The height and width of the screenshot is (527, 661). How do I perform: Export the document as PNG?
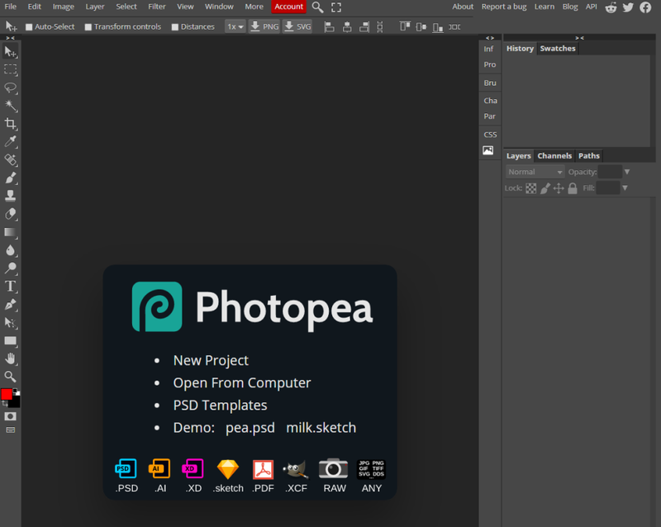(x=264, y=26)
